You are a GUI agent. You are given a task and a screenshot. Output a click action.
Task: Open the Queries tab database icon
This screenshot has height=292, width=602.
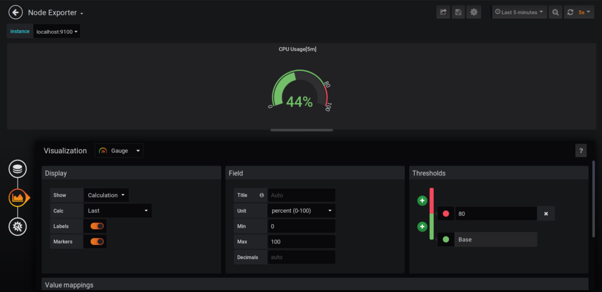[x=18, y=169]
